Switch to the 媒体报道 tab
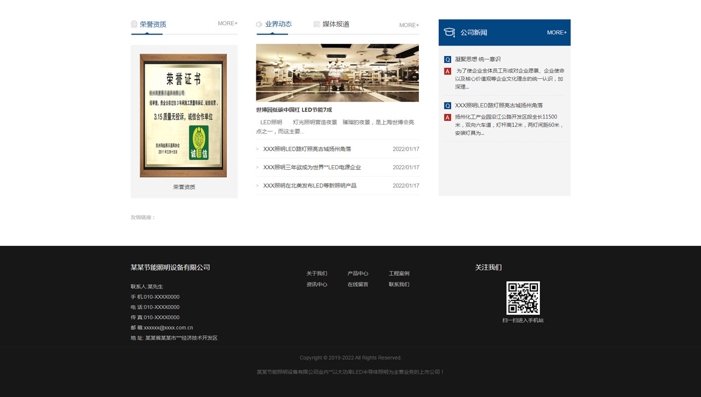This screenshot has width=701, height=397. [x=336, y=25]
